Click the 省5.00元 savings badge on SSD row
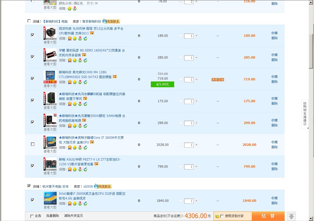Viewport: 314px width, 221px height. pos(162,84)
